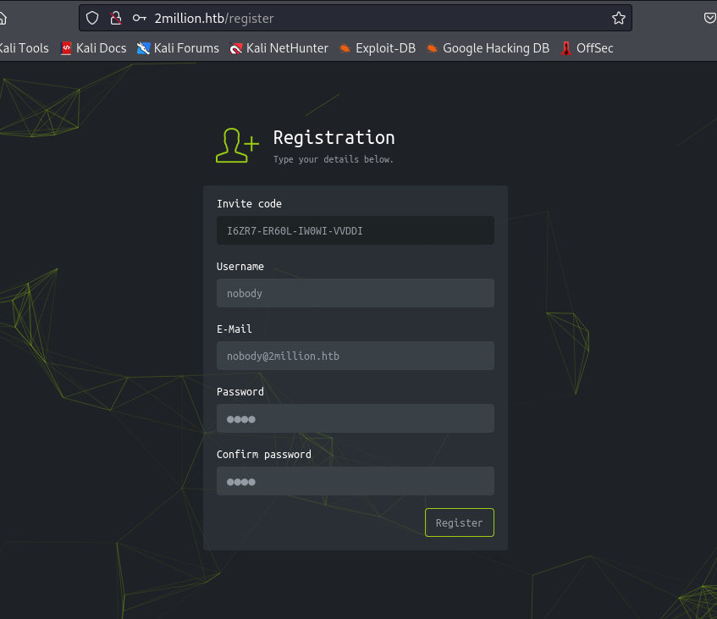The width and height of the screenshot is (717, 619).
Task: Click the 2million.htb/register URL text
Action: coord(214,18)
